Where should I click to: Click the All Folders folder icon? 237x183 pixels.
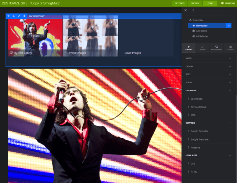pos(194,31)
